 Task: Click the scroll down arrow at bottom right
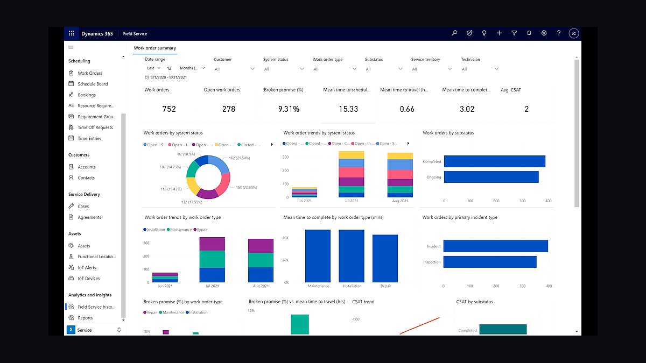click(x=577, y=332)
